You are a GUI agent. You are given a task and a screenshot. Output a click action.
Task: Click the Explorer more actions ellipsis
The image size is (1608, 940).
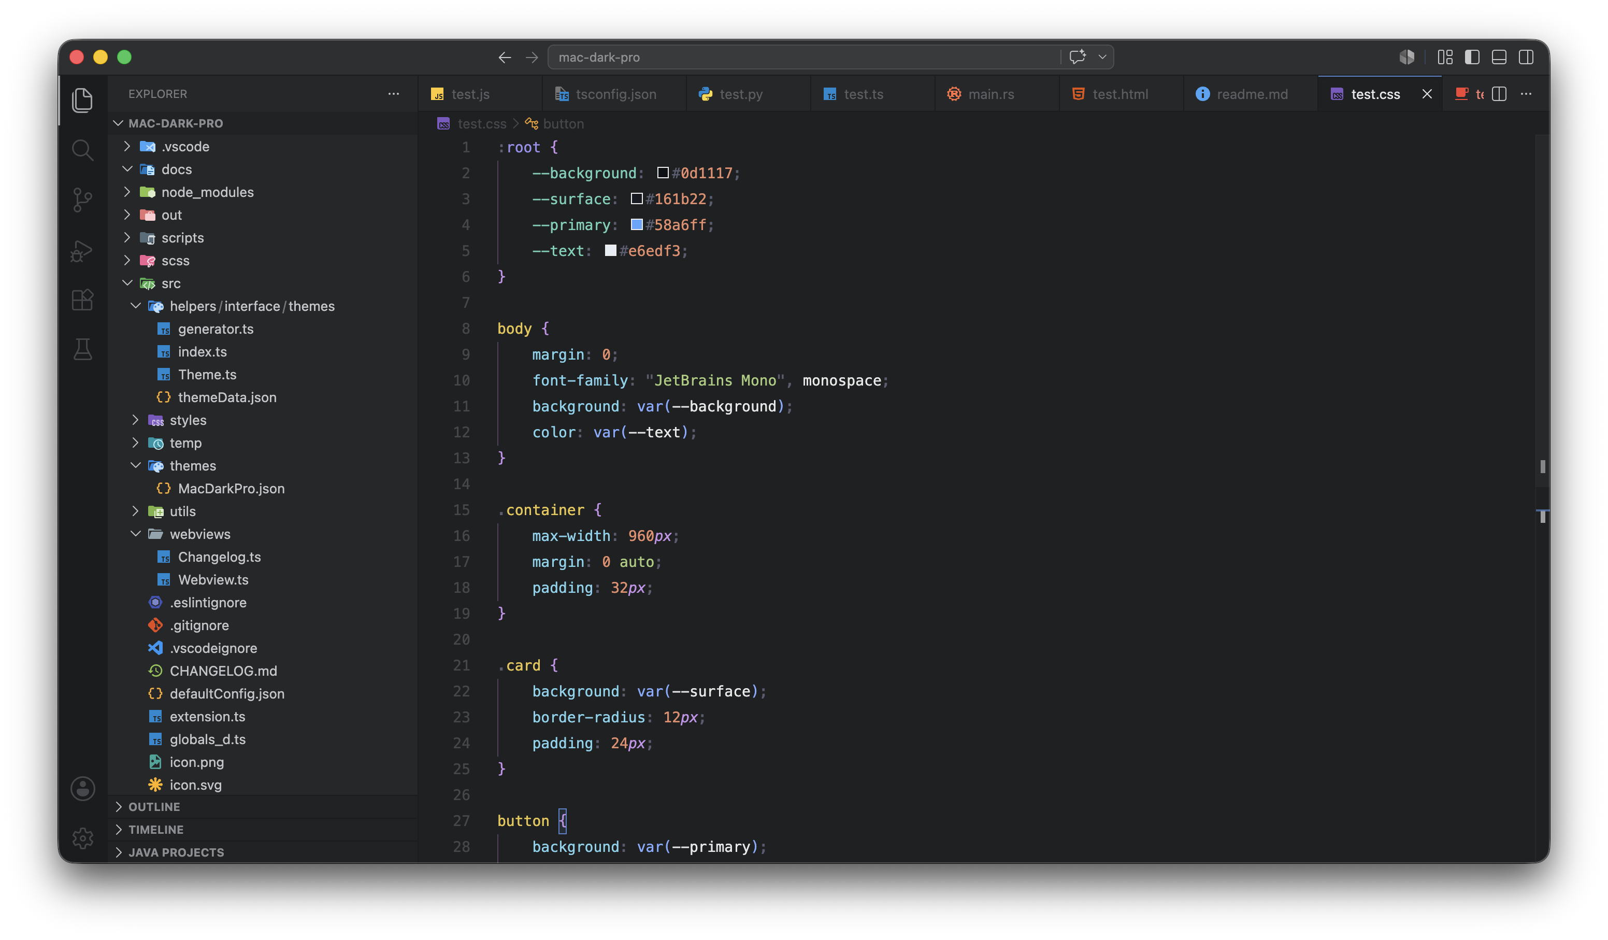pyautogui.click(x=394, y=94)
